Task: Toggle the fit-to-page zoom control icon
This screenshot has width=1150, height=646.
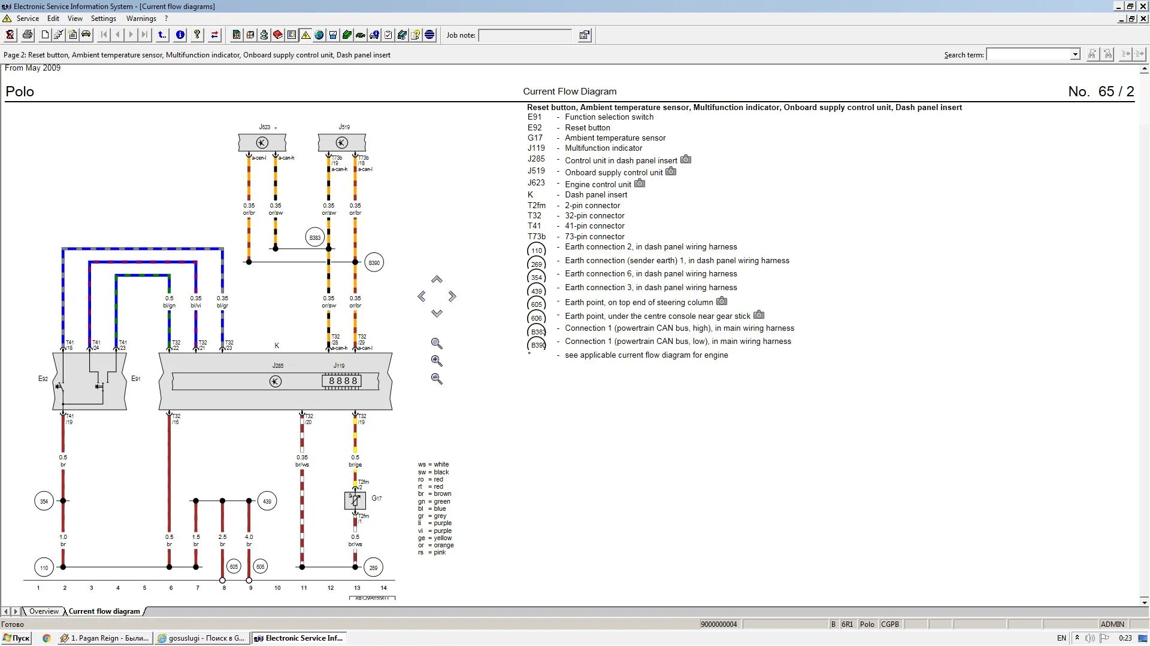Action: click(x=437, y=342)
